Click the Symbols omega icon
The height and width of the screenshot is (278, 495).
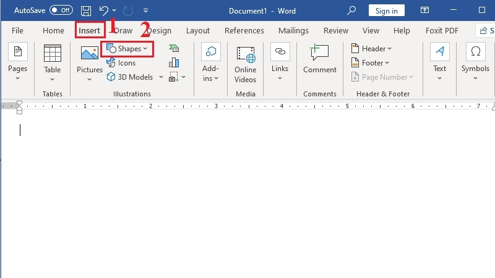pyautogui.click(x=475, y=51)
